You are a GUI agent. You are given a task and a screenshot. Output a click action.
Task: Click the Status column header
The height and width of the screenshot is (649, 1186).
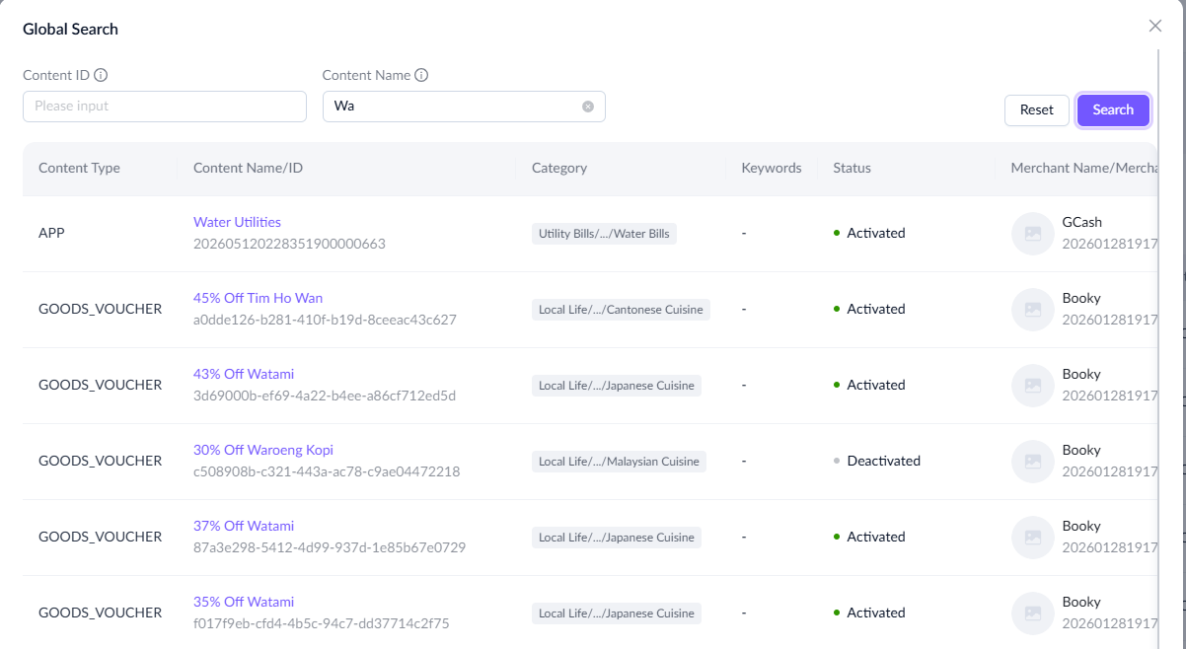pyautogui.click(x=852, y=168)
